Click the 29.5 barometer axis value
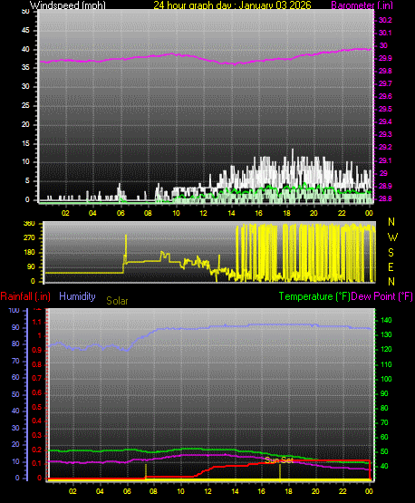 (385, 109)
